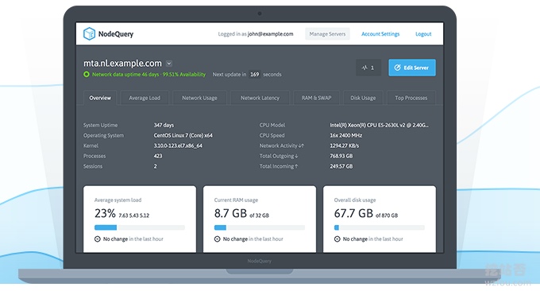Viewport: 540px width, 291px height.
Task: Expand the mta.nl.example.com server dropdown
Action: (x=169, y=64)
